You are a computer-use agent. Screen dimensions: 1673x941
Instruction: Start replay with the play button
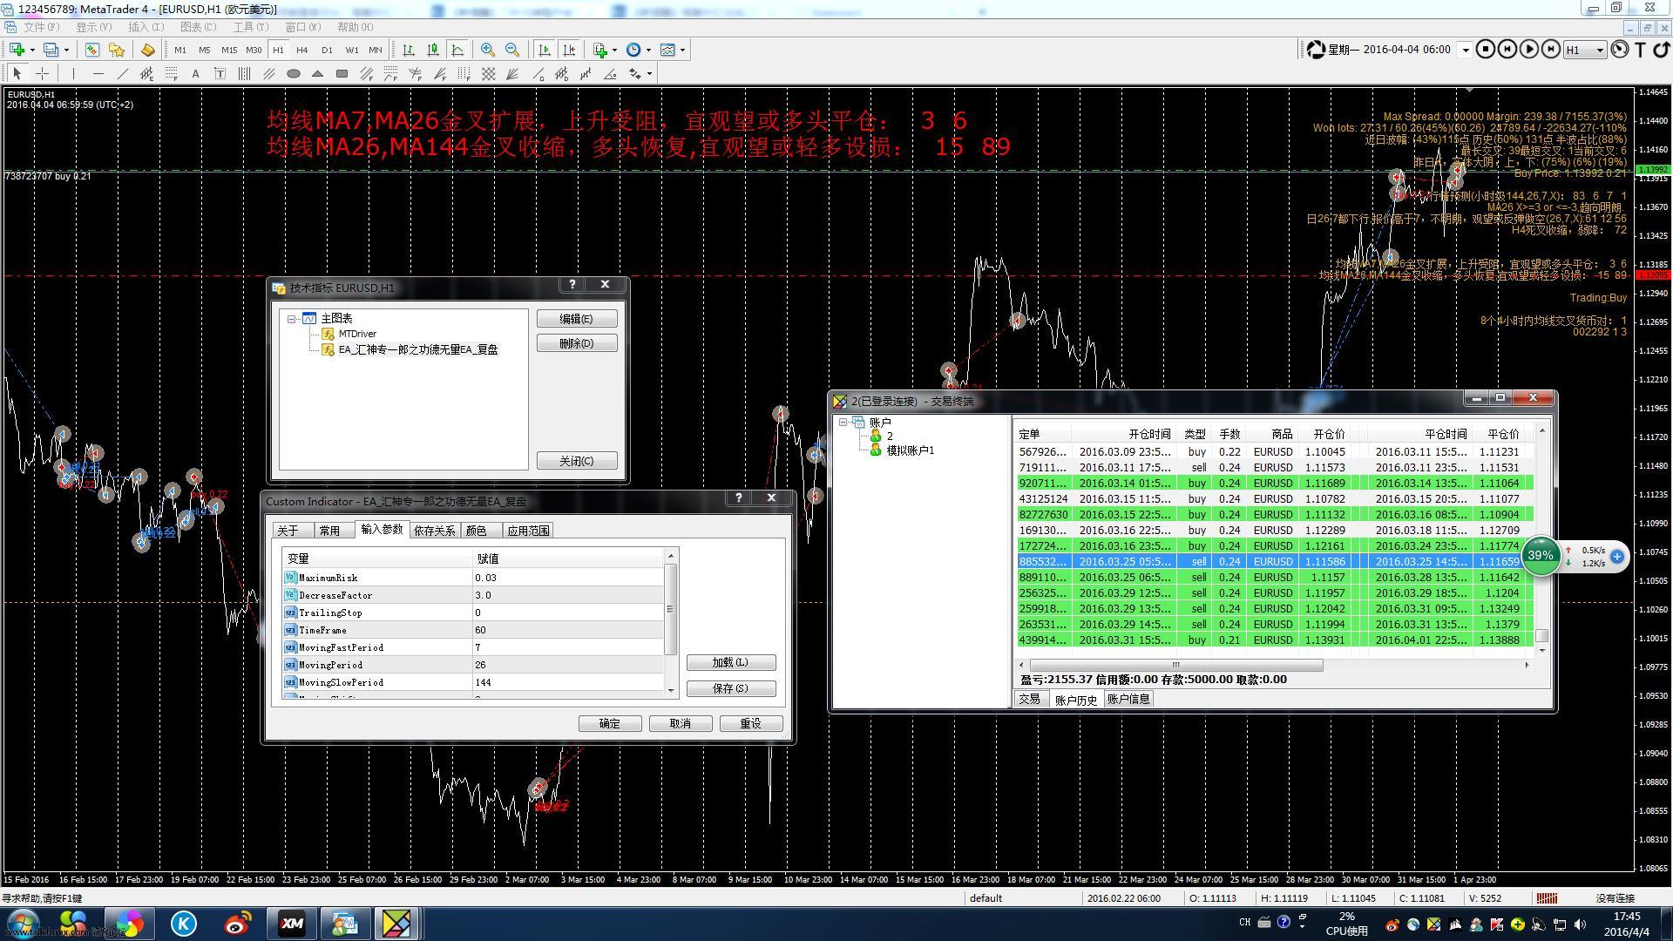tap(1529, 50)
